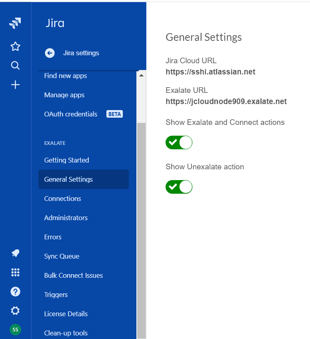
Task: Click the plus create icon
Action: 15,84
